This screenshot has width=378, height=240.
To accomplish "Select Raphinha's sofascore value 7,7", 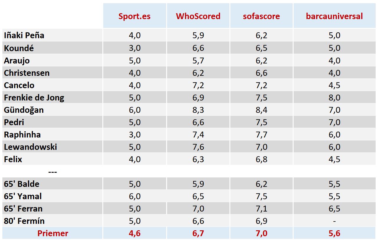I will [x=261, y=135].
